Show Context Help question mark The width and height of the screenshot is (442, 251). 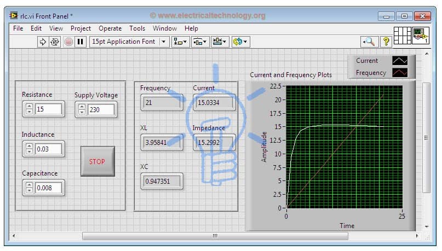point(386,42)
